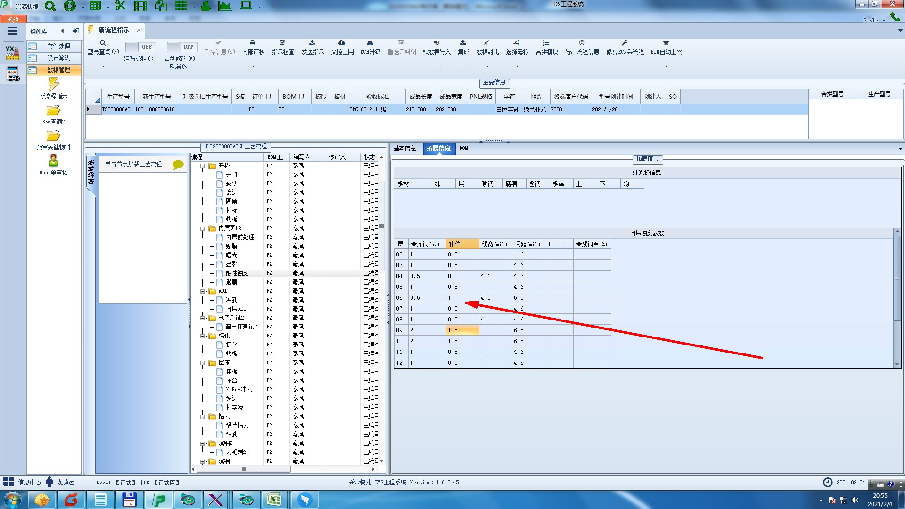This screenshot has width=905, height=509.
Task: Click the ECN自动上网 star icon
Action: [666, 43]
